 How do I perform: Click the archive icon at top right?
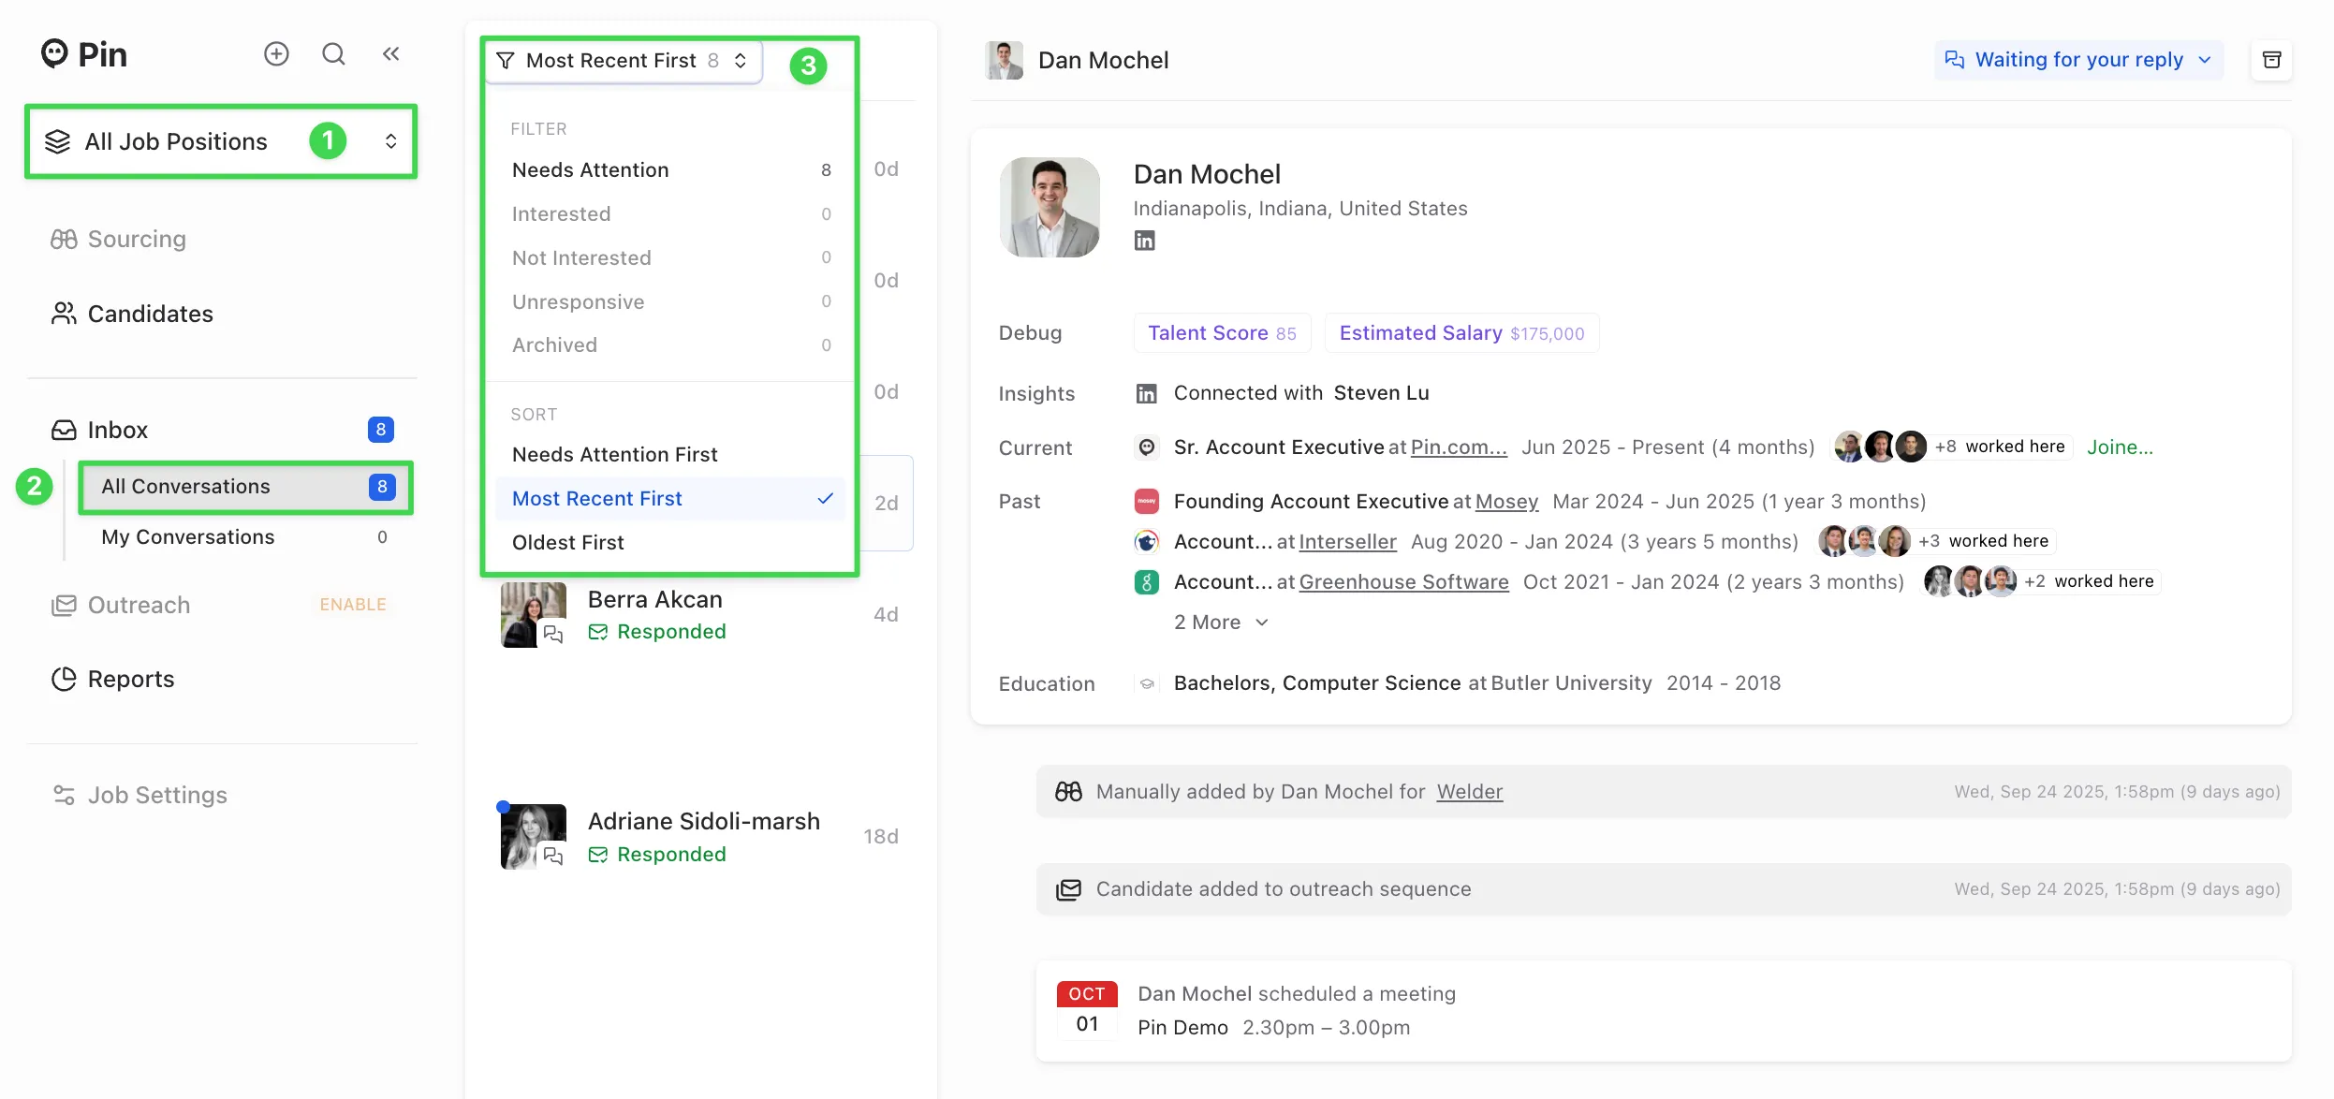(2271, 60)
